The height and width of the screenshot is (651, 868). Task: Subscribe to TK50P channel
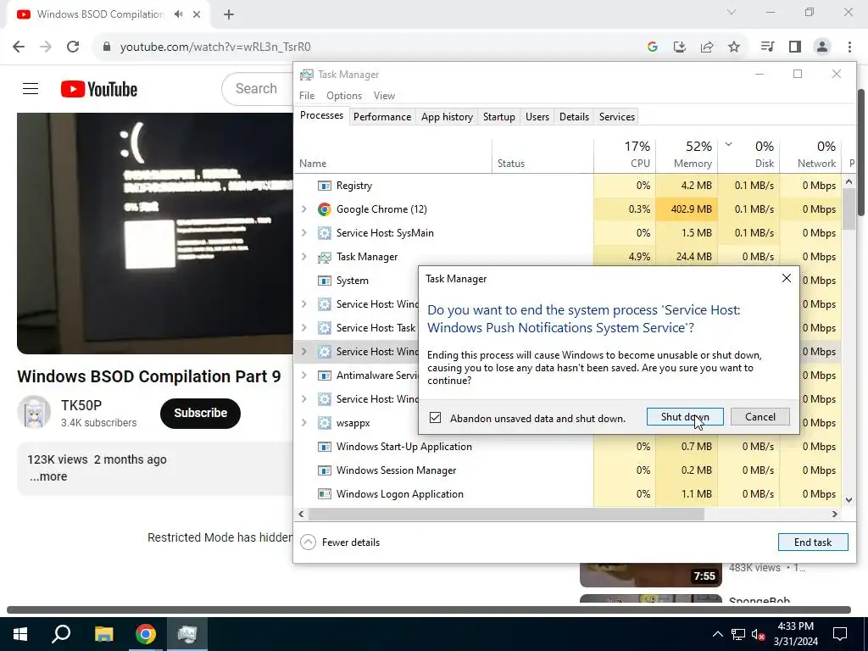coord(200,413)
